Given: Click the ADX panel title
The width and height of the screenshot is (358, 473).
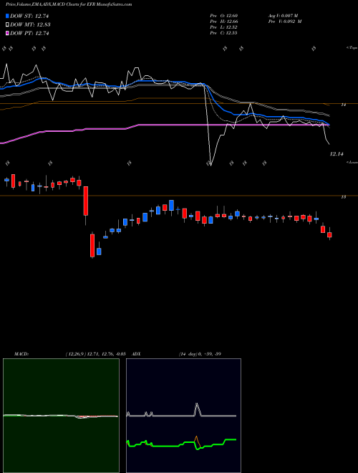Looking at the screenshot, I should (137, 354).
